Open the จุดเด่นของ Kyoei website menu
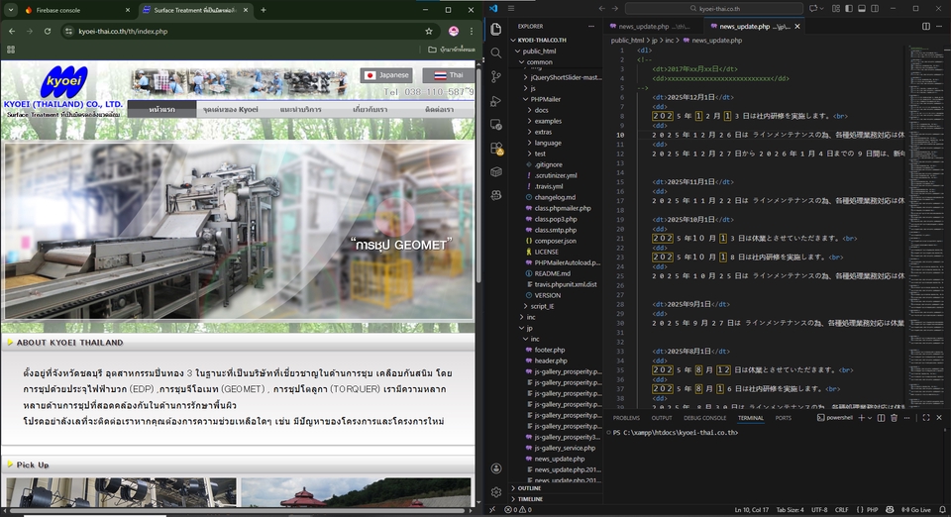The height and width of the screenshot is (517, 951). (x=231, y=109)
